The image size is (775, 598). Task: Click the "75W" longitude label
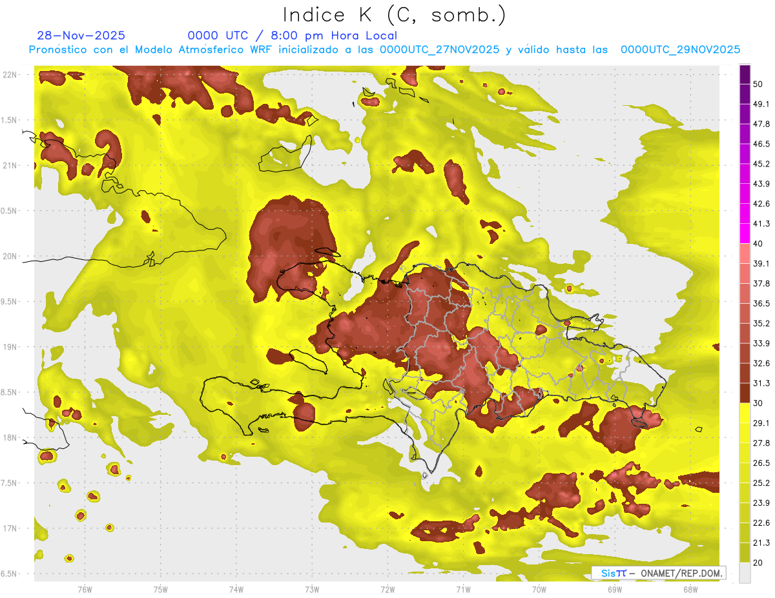tap(161, 590)
